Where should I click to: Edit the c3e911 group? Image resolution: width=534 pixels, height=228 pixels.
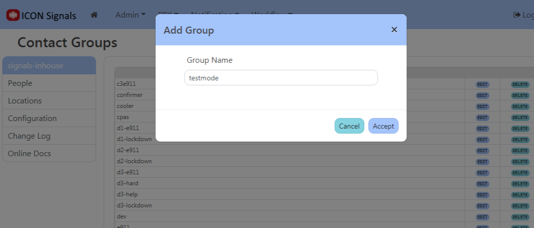point(482,84)
